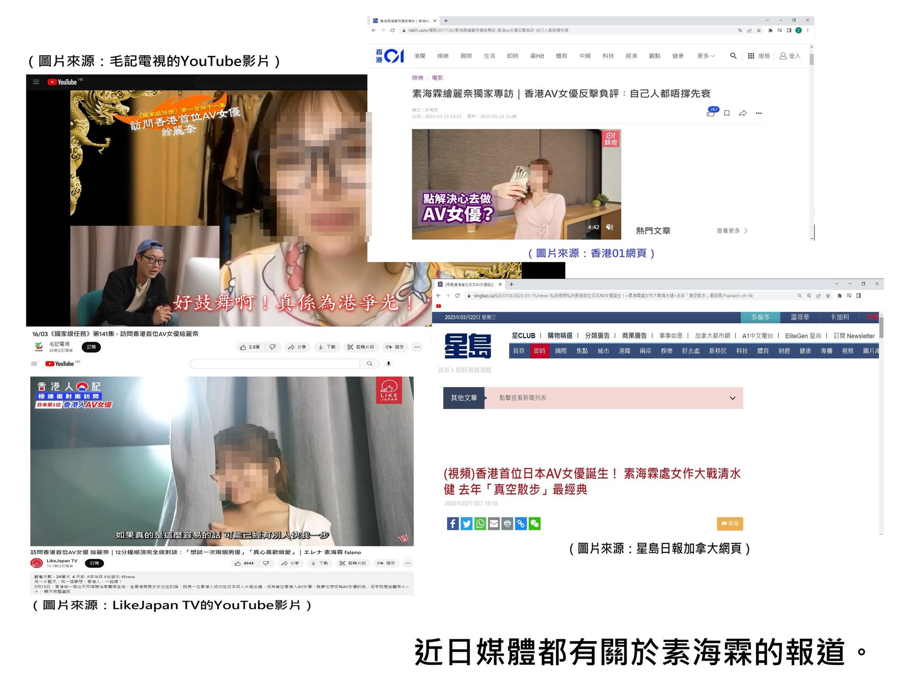The width and height of the screenshot is (905, 685).
Task: Click the orange 舉報 report button
Action: click(x=729, y=523)
